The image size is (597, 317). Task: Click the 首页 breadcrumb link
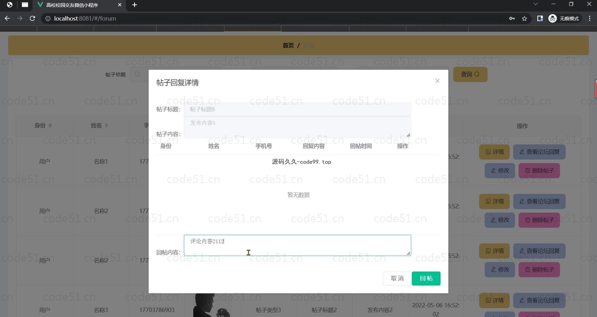tap(288, 45)
